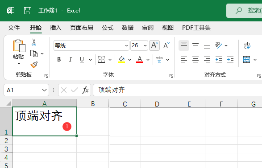Open the 文件 menu

coord(14,28)
